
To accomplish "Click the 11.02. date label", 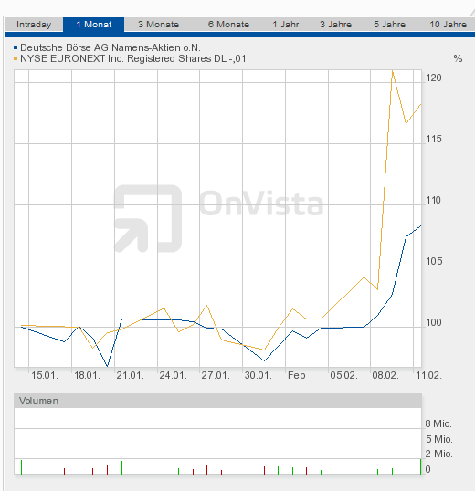I will [428, 375].
